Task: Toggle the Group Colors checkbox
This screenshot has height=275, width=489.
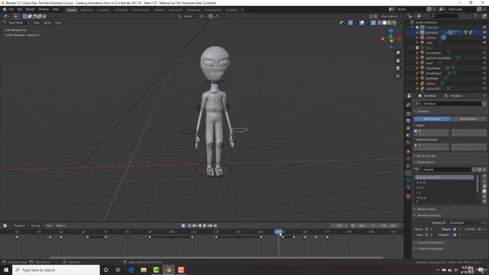Action: [x=455, y=235]
